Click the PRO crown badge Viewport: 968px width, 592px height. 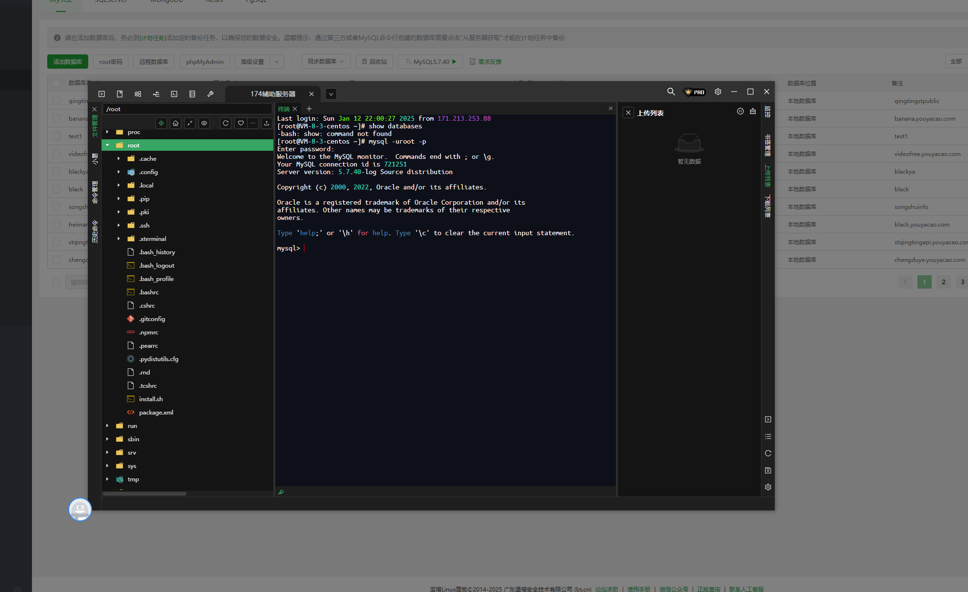[x=695, y=92]
